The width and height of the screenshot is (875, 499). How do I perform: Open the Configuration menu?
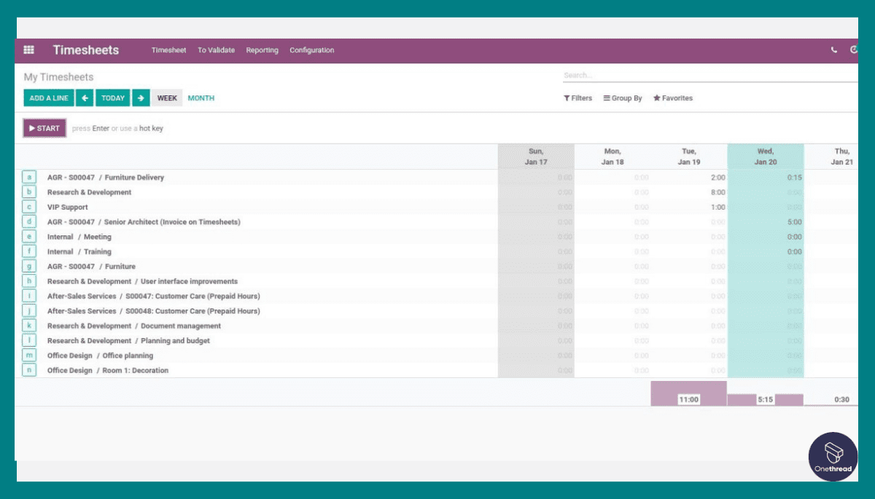[311, 50]
